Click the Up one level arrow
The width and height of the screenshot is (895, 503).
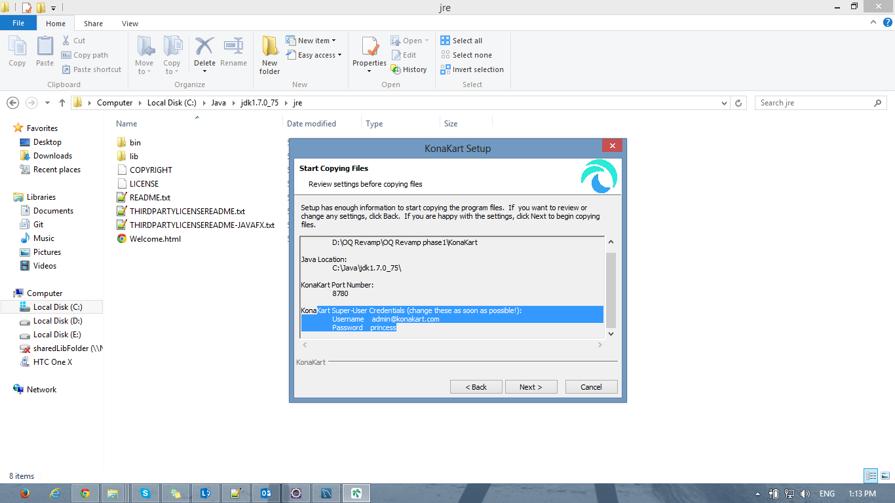pyautogui.click(x=62, y=103)
